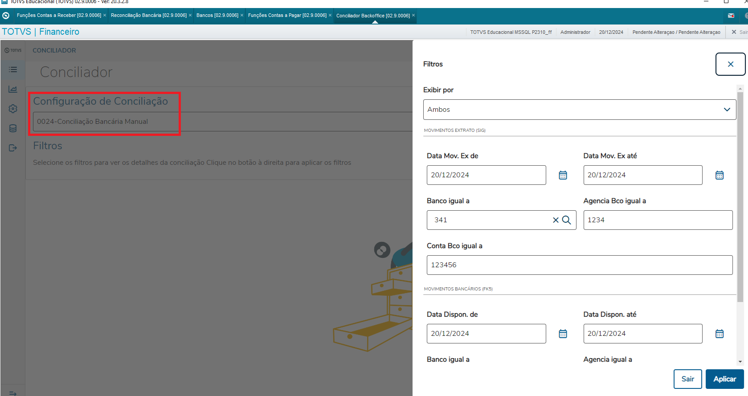Click the logout exit icon in sidebar

tap(13, 148)
